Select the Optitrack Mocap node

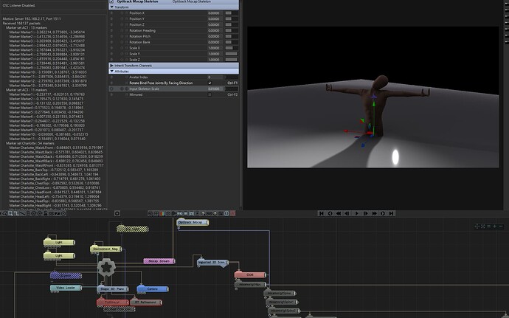point(193,223)
